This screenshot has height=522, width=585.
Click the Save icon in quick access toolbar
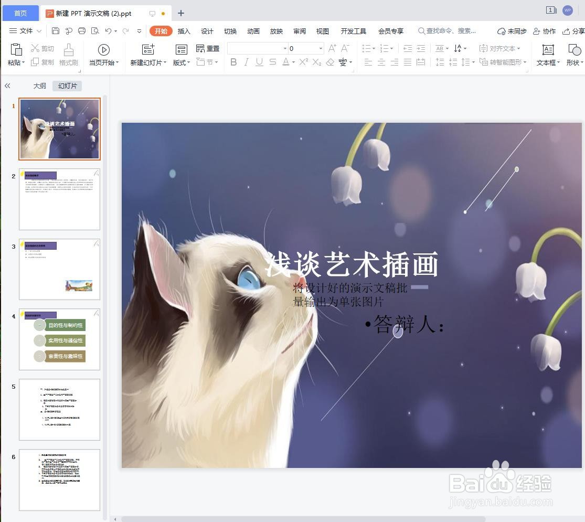tap(55, 31)
